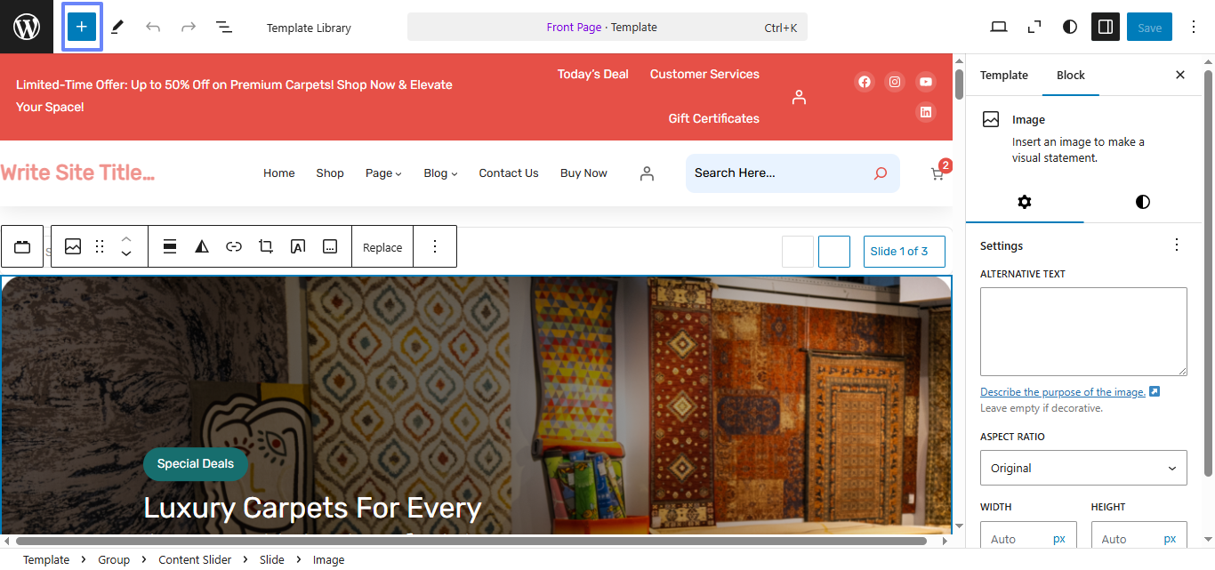Click the LinkedIn social icon
Viewport: 1215px width, 570px height.
tap(926, 112)
